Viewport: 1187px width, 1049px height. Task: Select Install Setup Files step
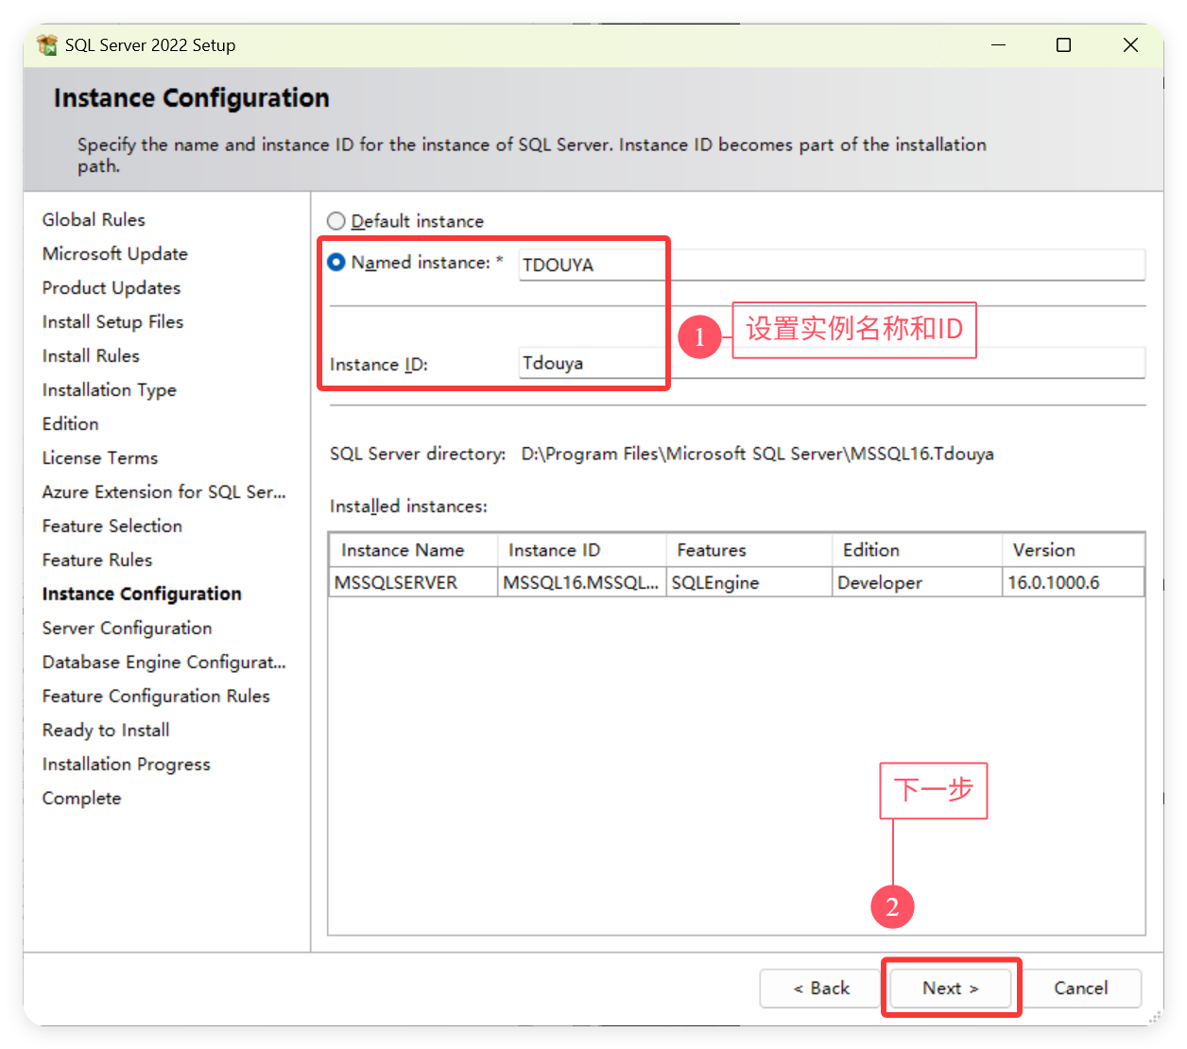coord(112,321)
